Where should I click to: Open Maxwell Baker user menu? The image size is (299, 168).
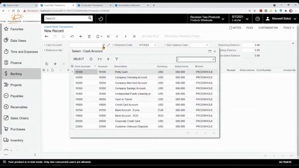pyautogui.click(x=281, y=19)
